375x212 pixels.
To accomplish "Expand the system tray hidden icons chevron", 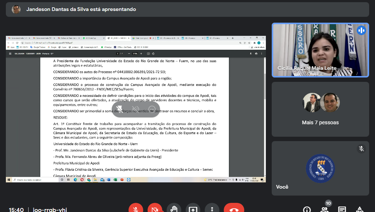I will (230, 180).
